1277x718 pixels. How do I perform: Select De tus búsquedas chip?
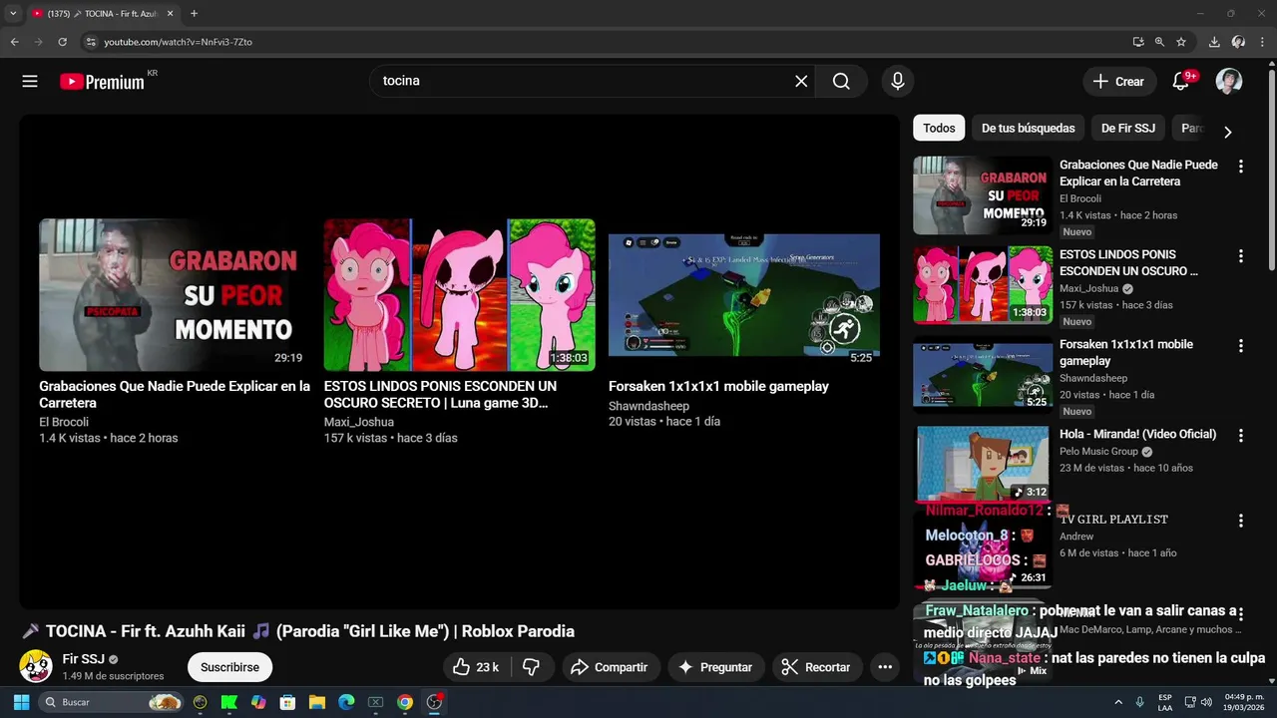pyautogui.click(x=1029, y=128)
